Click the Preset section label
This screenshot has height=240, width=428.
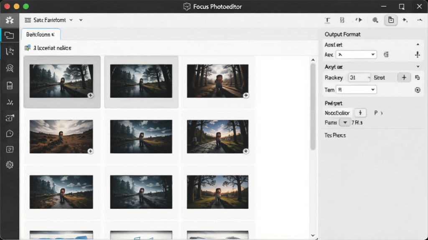tap(334, 103)
